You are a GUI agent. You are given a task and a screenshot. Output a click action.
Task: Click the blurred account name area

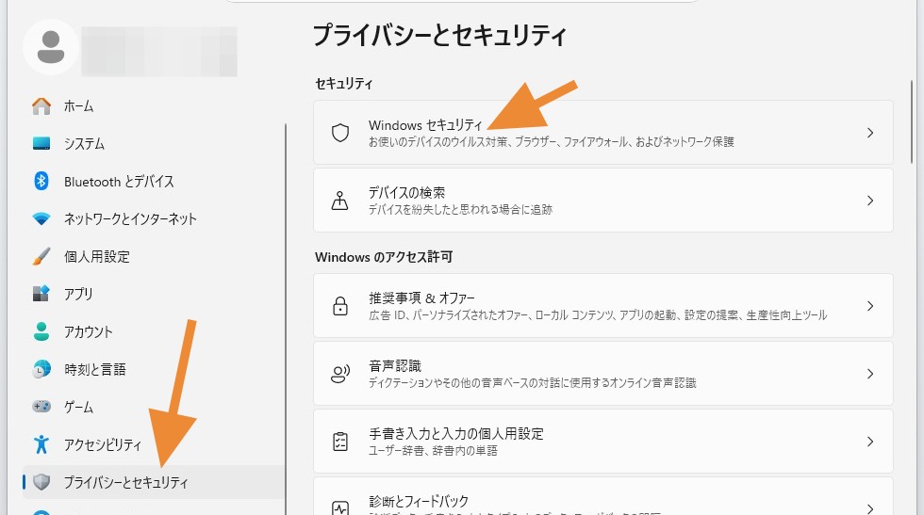pos(159,51)
